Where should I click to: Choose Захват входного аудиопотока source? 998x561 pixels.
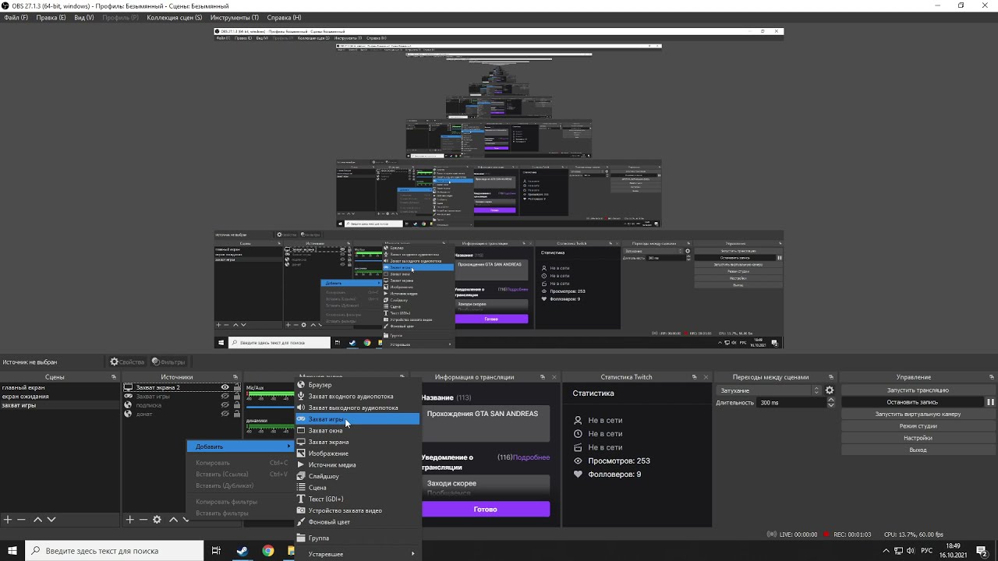pyautogui.click(x=357, y=397)
